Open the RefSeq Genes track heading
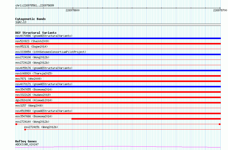Viewport: 228px width, 150px height. [26, 142]
